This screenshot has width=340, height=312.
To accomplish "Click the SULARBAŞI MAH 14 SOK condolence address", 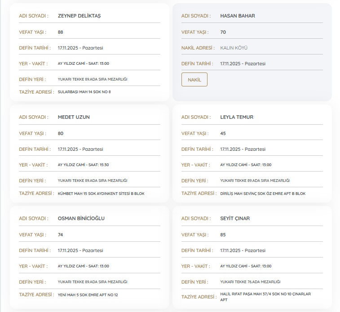I will 84,92.
